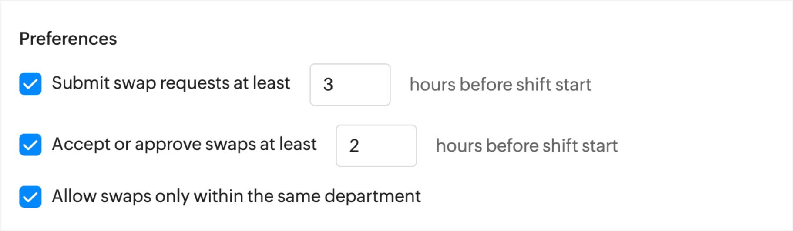Toggle the blue checkmark beside Accept or approve swaps
The width and height of the screenshot is (793, 231).
[30, 145]
